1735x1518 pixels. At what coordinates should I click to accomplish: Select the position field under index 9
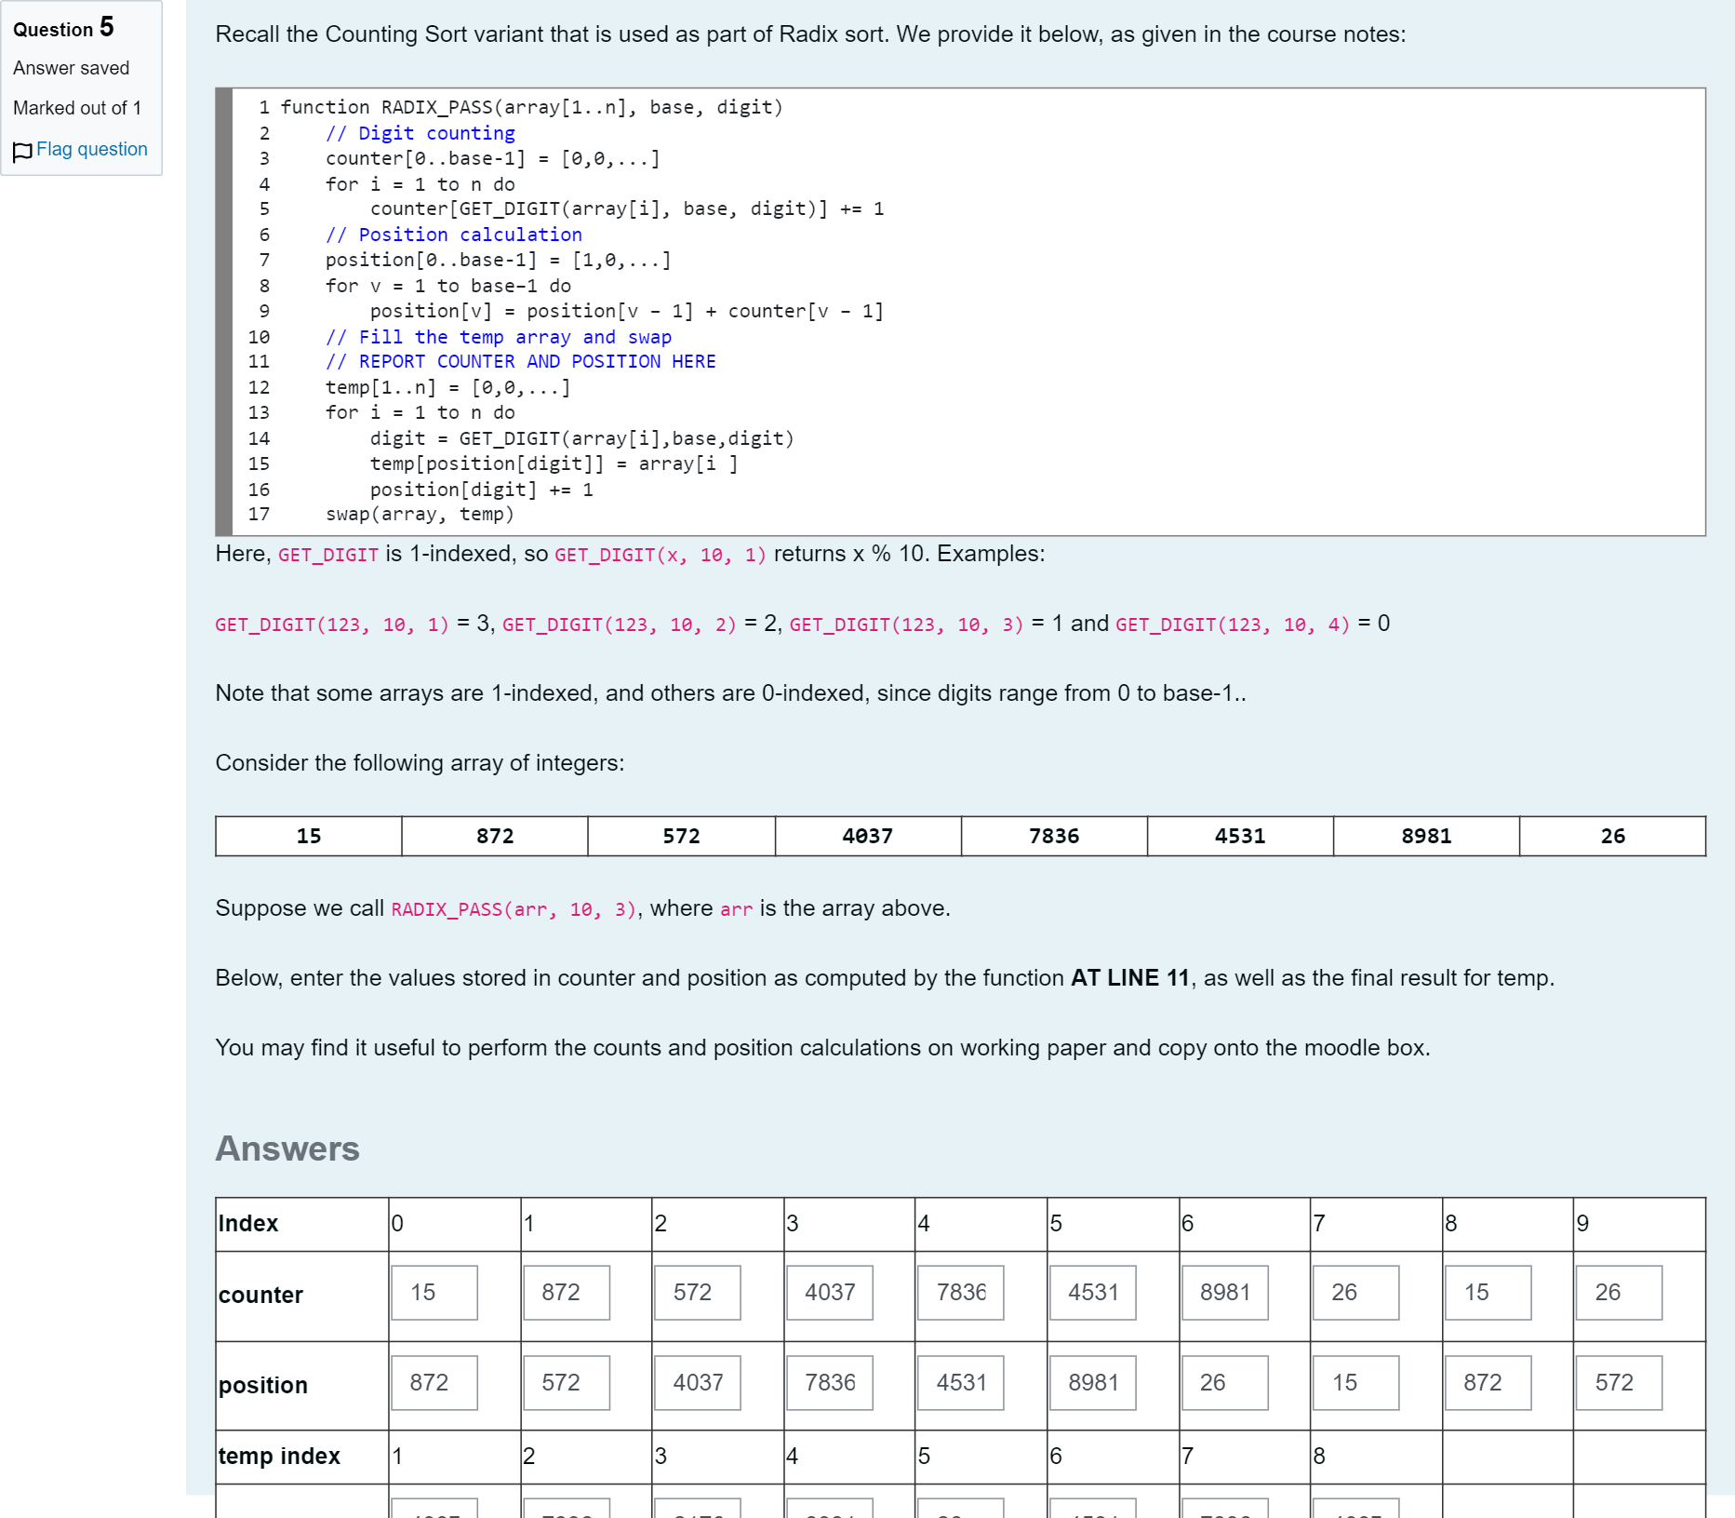click(1620, 1382)
